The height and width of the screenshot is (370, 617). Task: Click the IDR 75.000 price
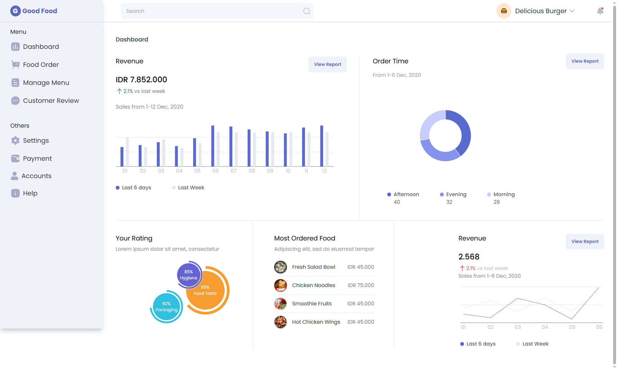tap(361, 285)
